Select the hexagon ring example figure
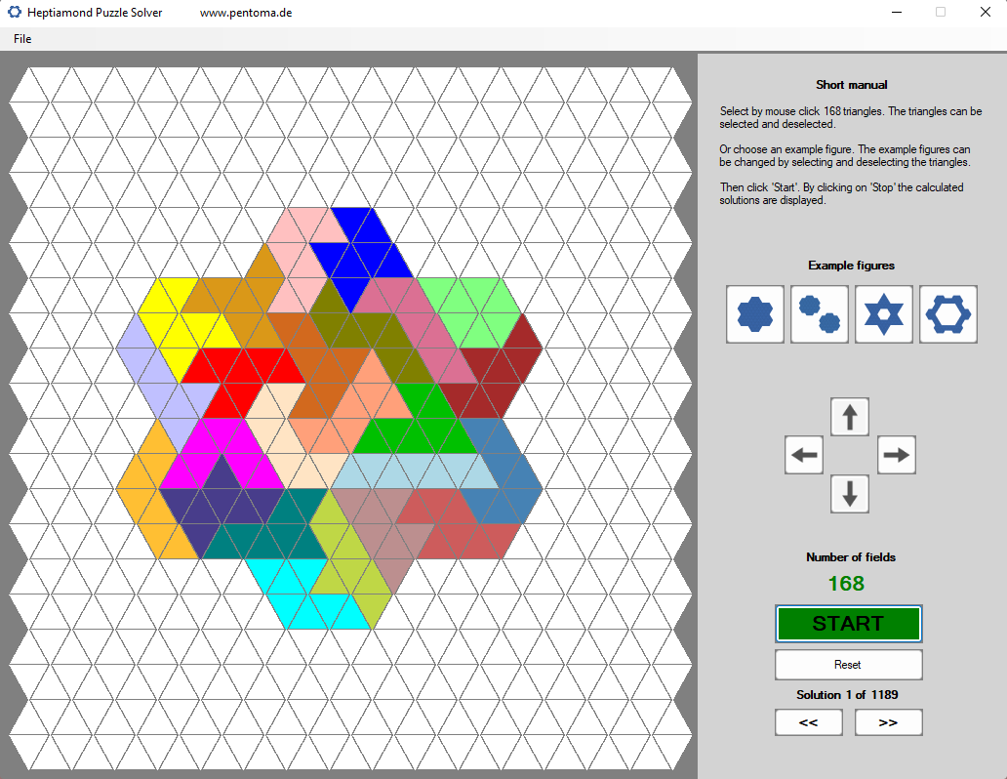The width and height of the screenshot is (1007, 779). pyautogui.click(x=947, y=314)
